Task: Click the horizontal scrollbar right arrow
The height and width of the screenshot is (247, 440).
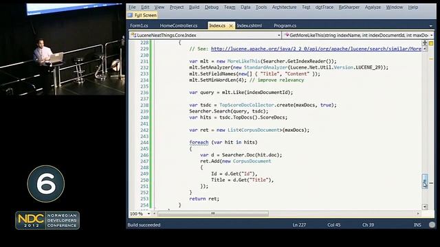Action: pos(418,213)
